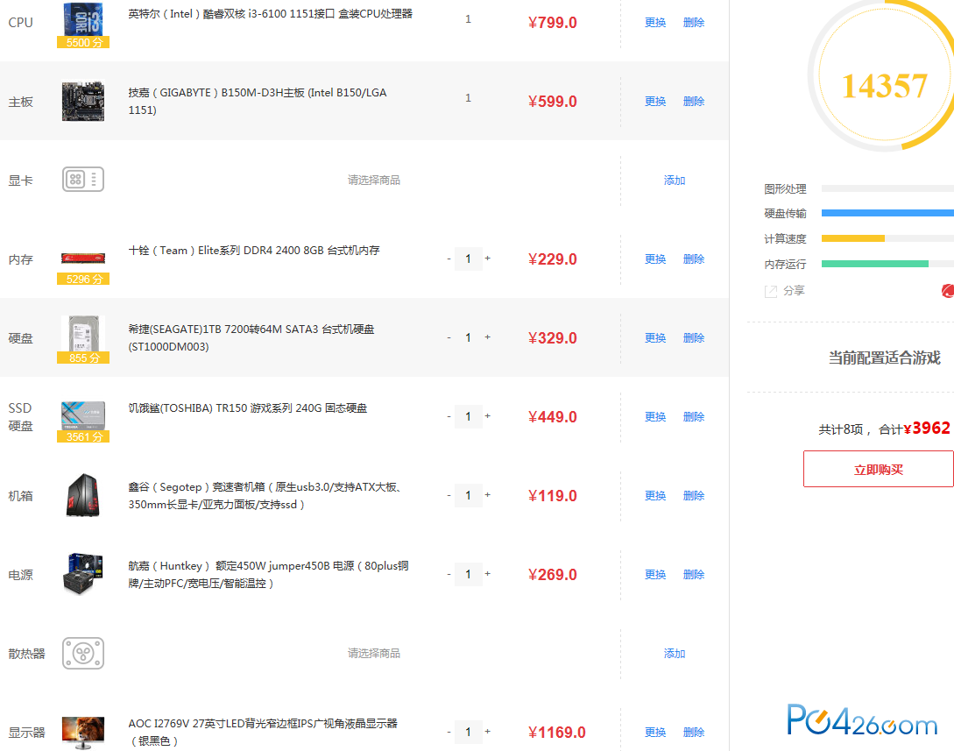Delete the memory item via 删除

click(694, 259)
